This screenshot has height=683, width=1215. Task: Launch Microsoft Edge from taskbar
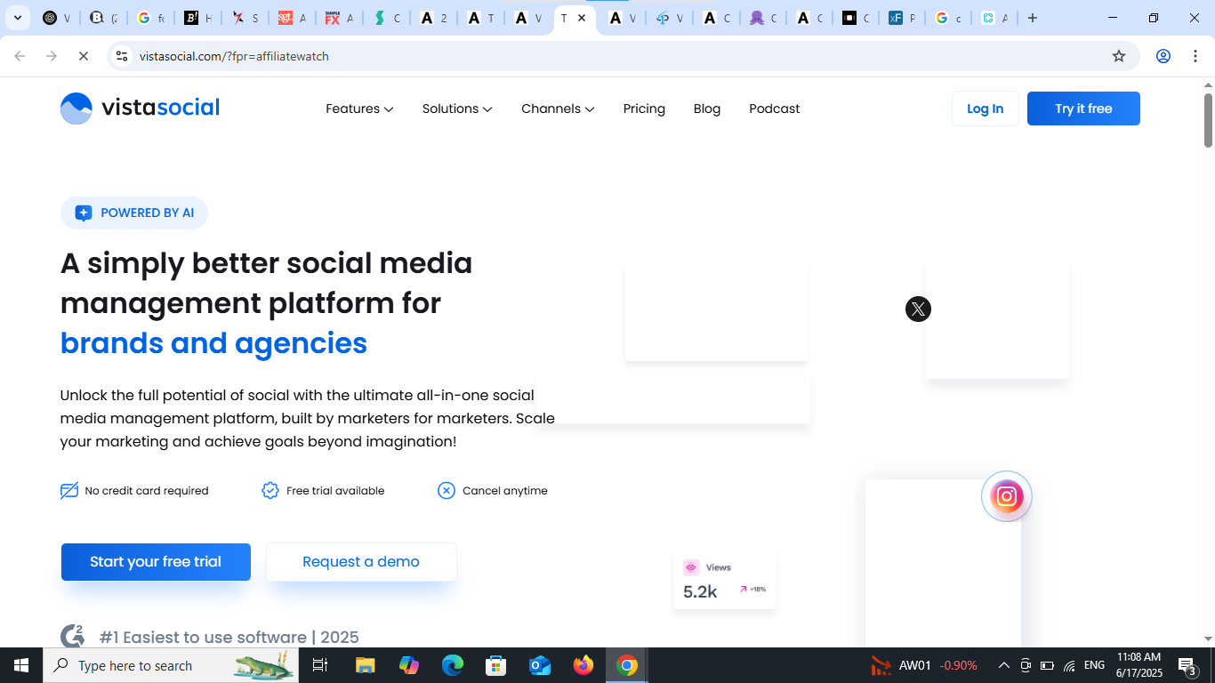(x=453, y=665)
